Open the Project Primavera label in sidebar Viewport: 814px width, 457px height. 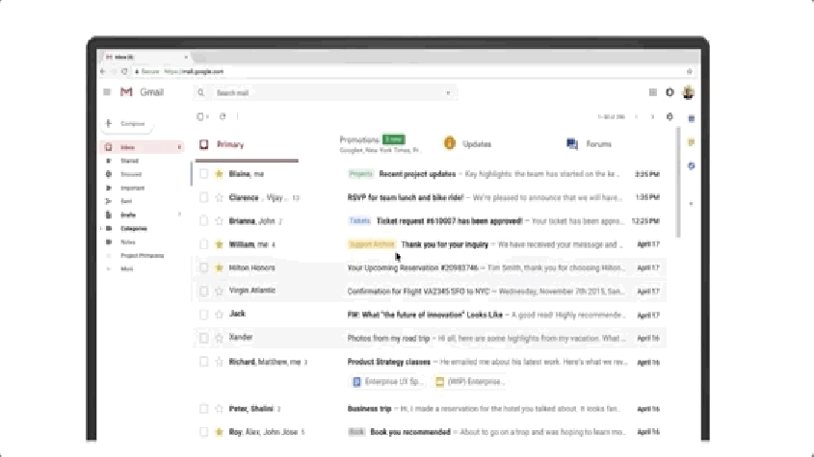click(x=143, y=255)
